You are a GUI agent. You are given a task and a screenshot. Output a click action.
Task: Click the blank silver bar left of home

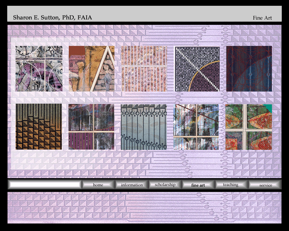[x=45, y=185]
